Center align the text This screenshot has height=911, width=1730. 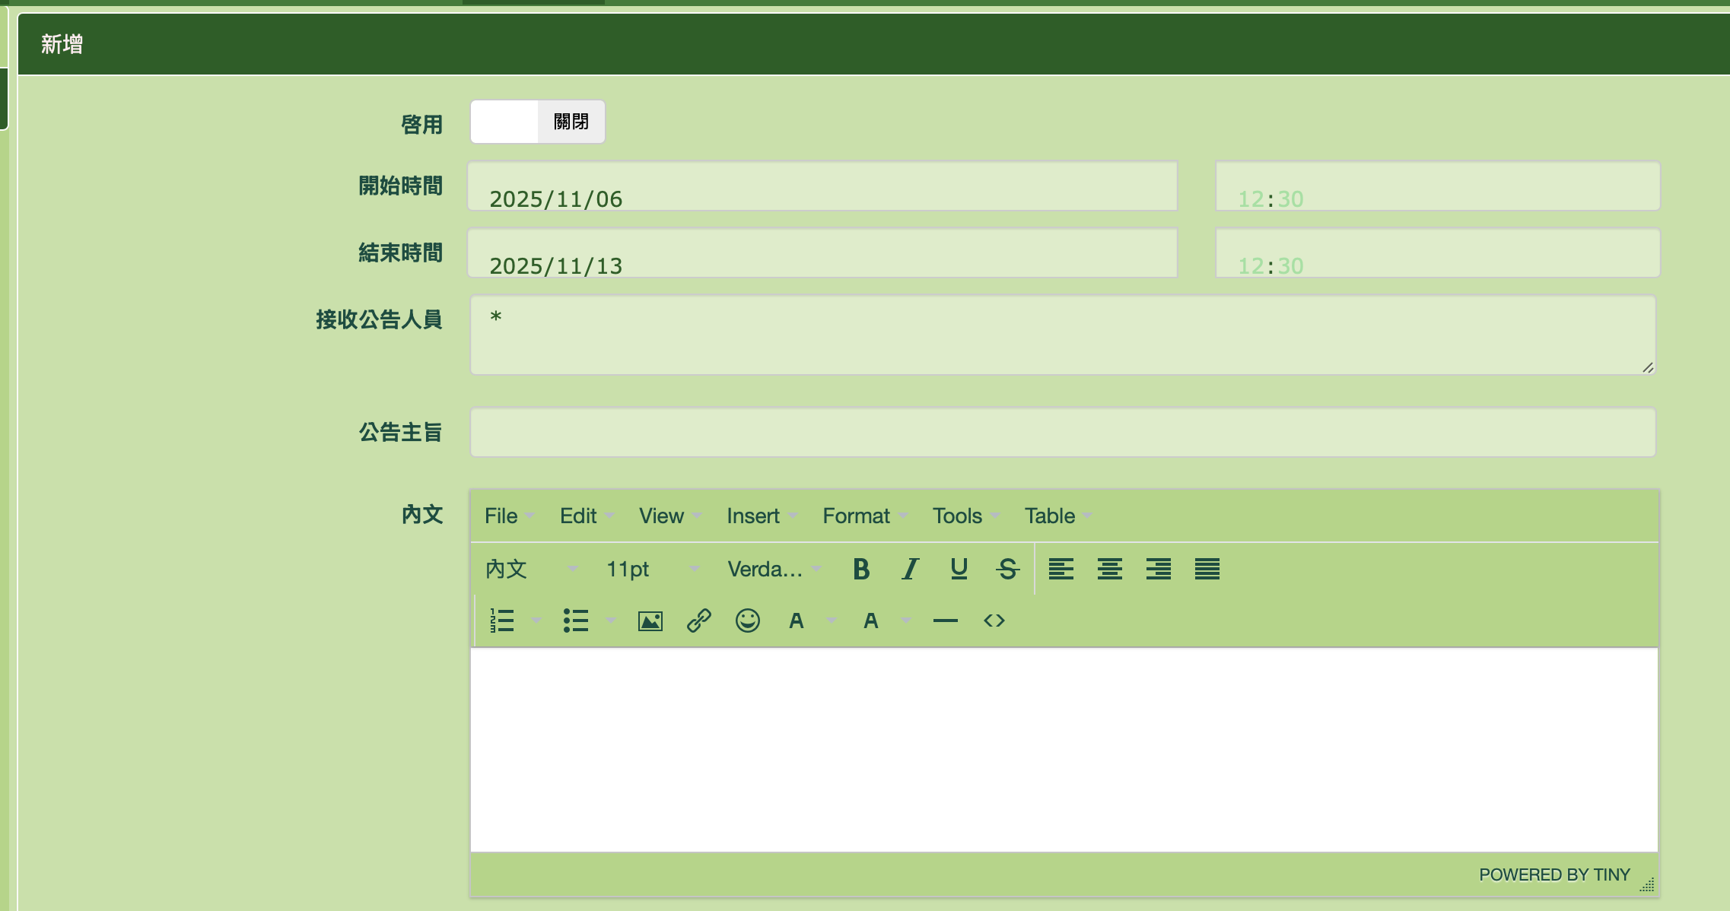coord(1109,569)
